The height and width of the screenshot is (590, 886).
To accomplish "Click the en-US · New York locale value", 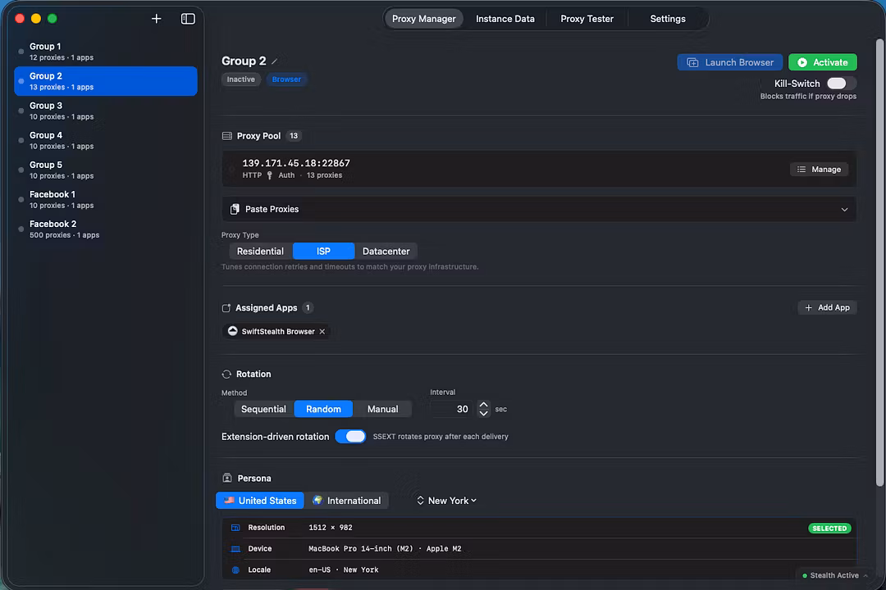I will tap(344, 570).
